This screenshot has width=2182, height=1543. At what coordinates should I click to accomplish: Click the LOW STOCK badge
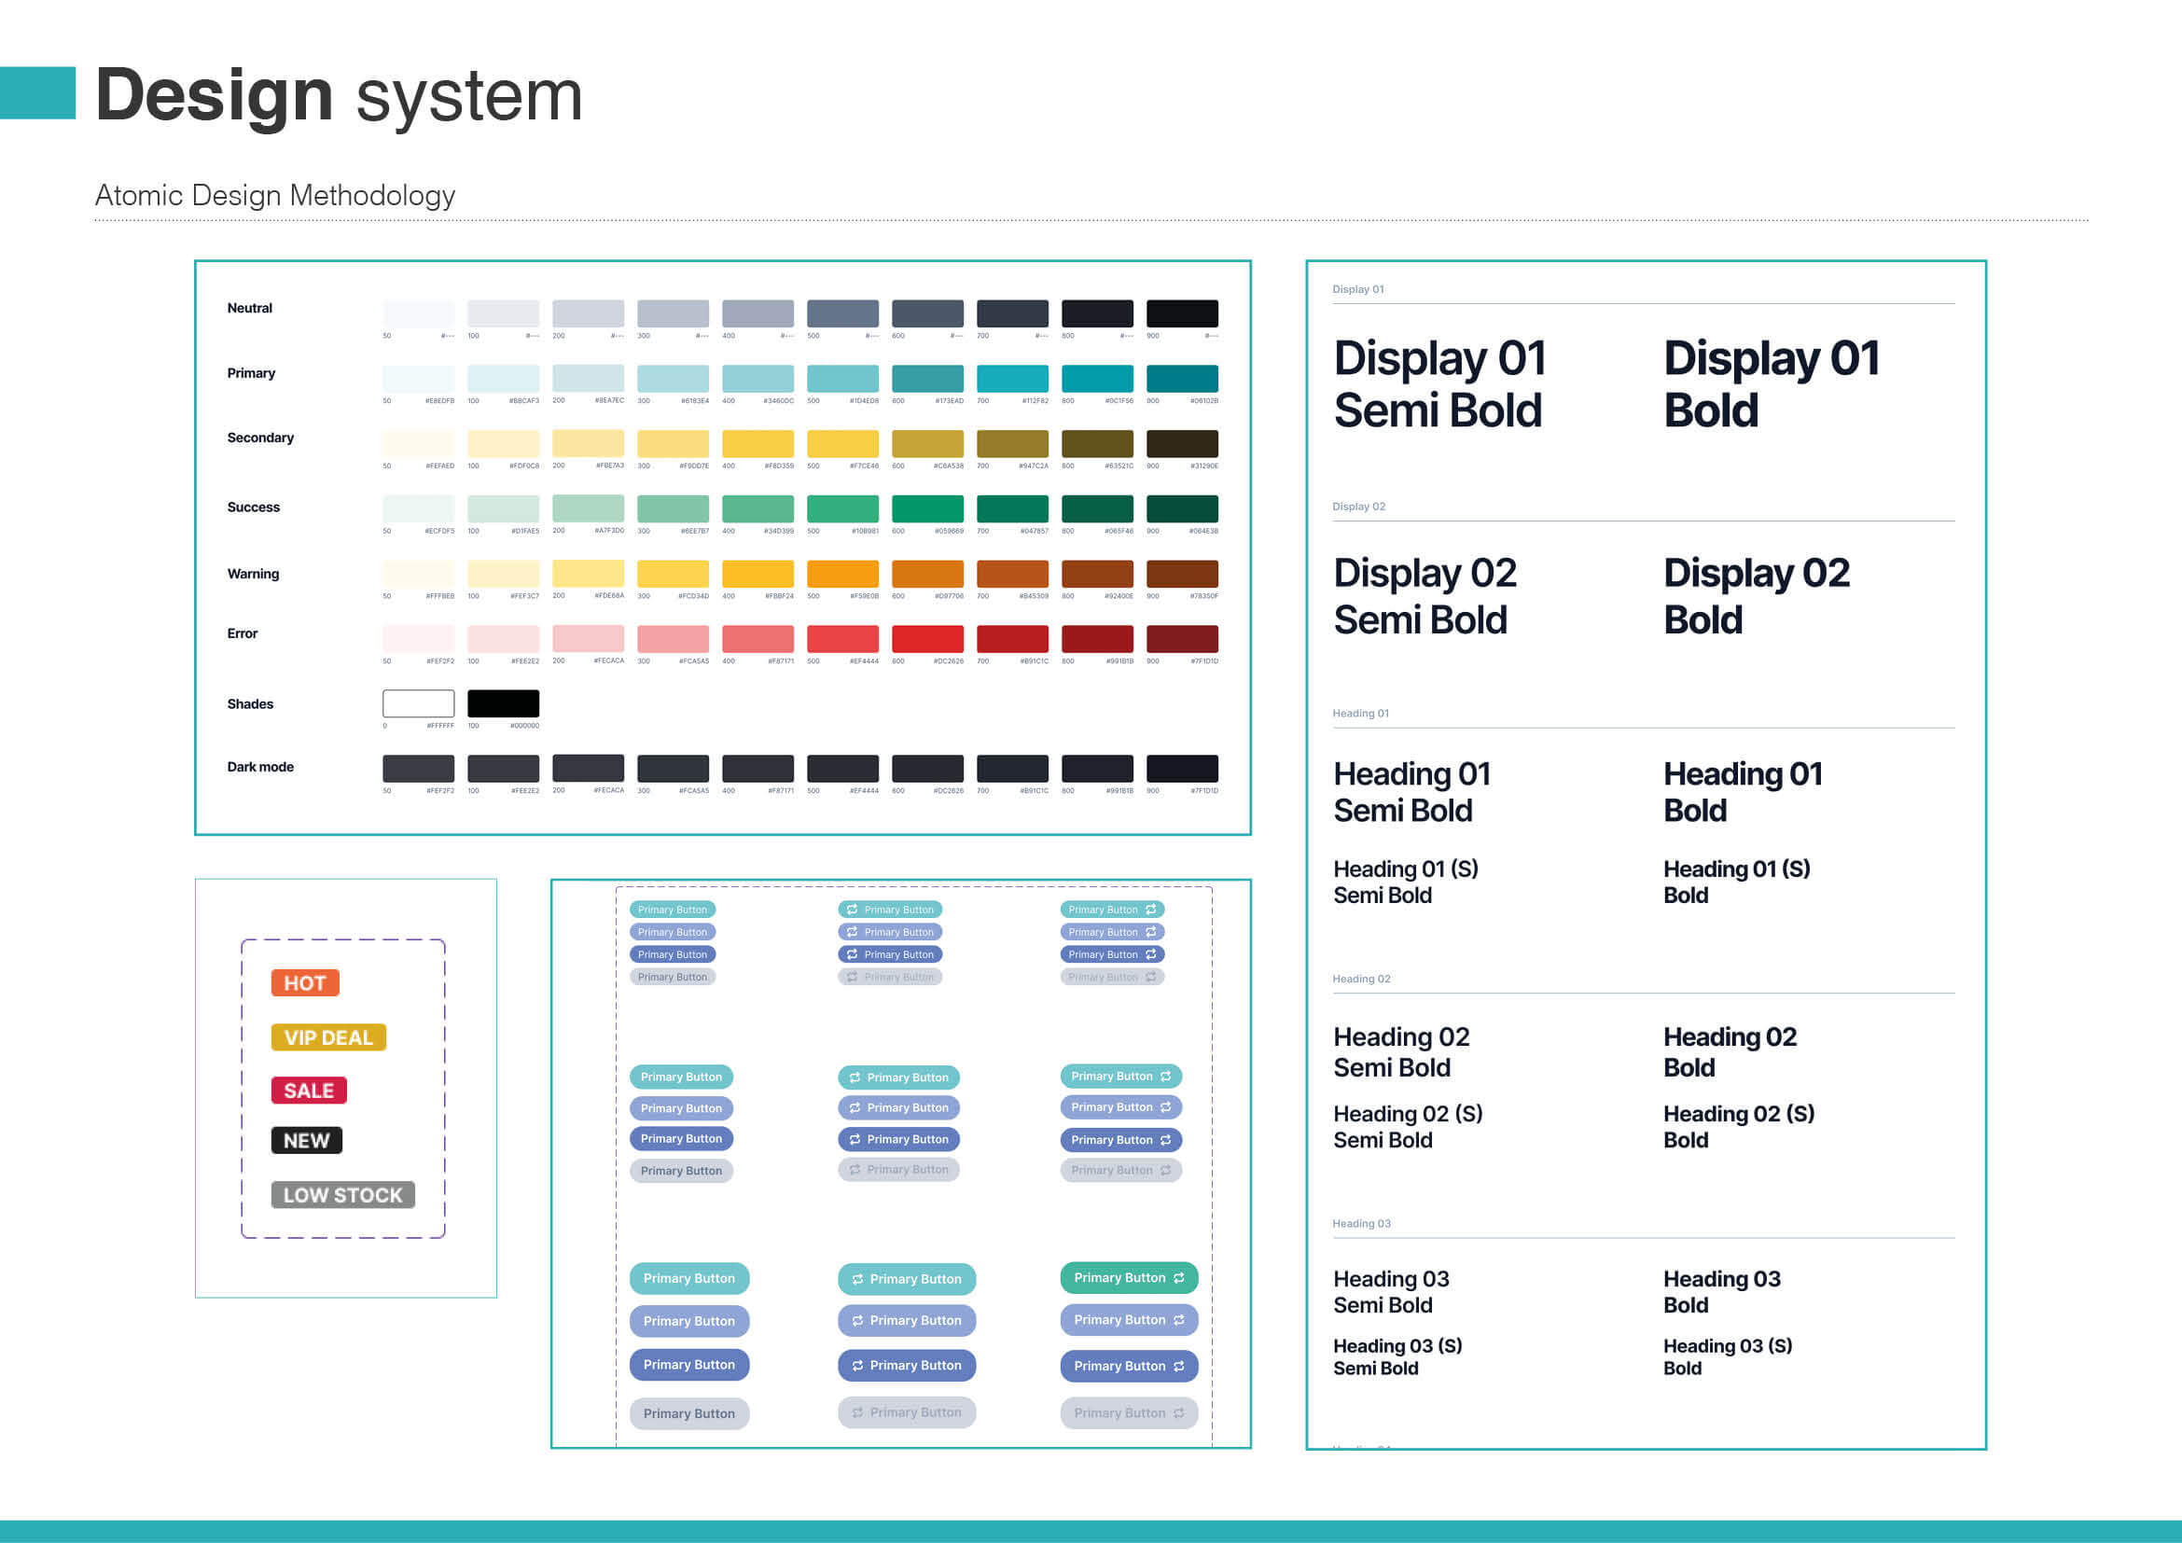click(343, 1194)
